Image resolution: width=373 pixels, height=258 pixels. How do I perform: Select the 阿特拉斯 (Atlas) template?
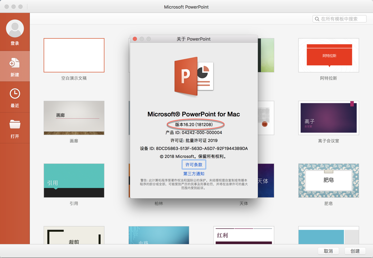click(328, 55)
